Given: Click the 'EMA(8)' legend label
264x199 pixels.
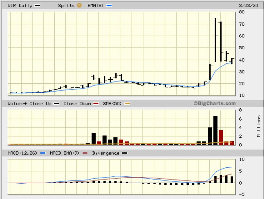Looking at the screenshot, I should point(95,6).
